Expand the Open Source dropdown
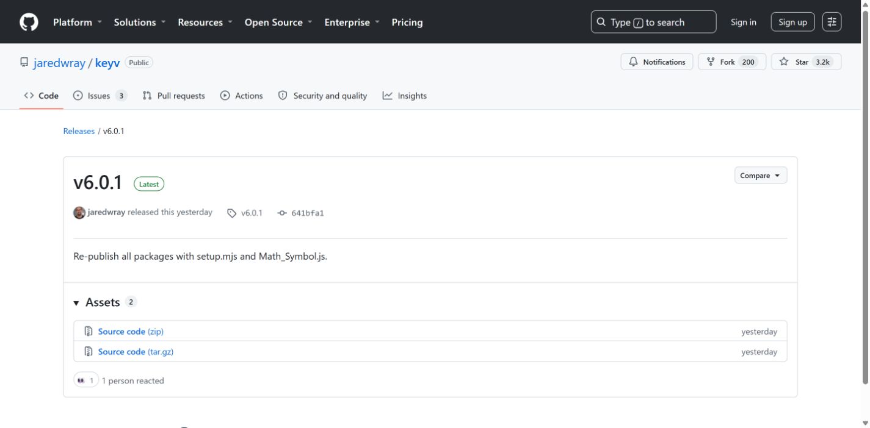Viewport: 870px width, 428px height. point(278,22)
